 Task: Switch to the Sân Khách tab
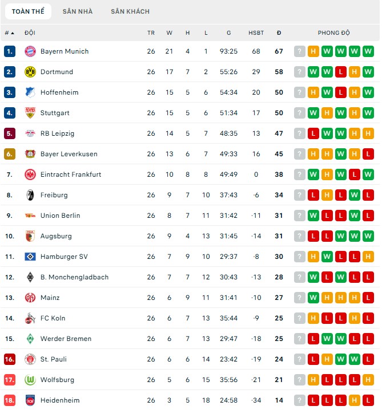point(130,11)
